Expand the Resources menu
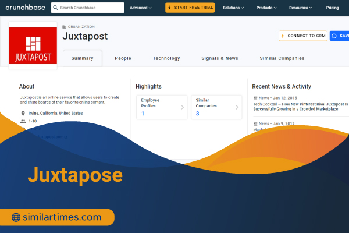 pos(301,8)
